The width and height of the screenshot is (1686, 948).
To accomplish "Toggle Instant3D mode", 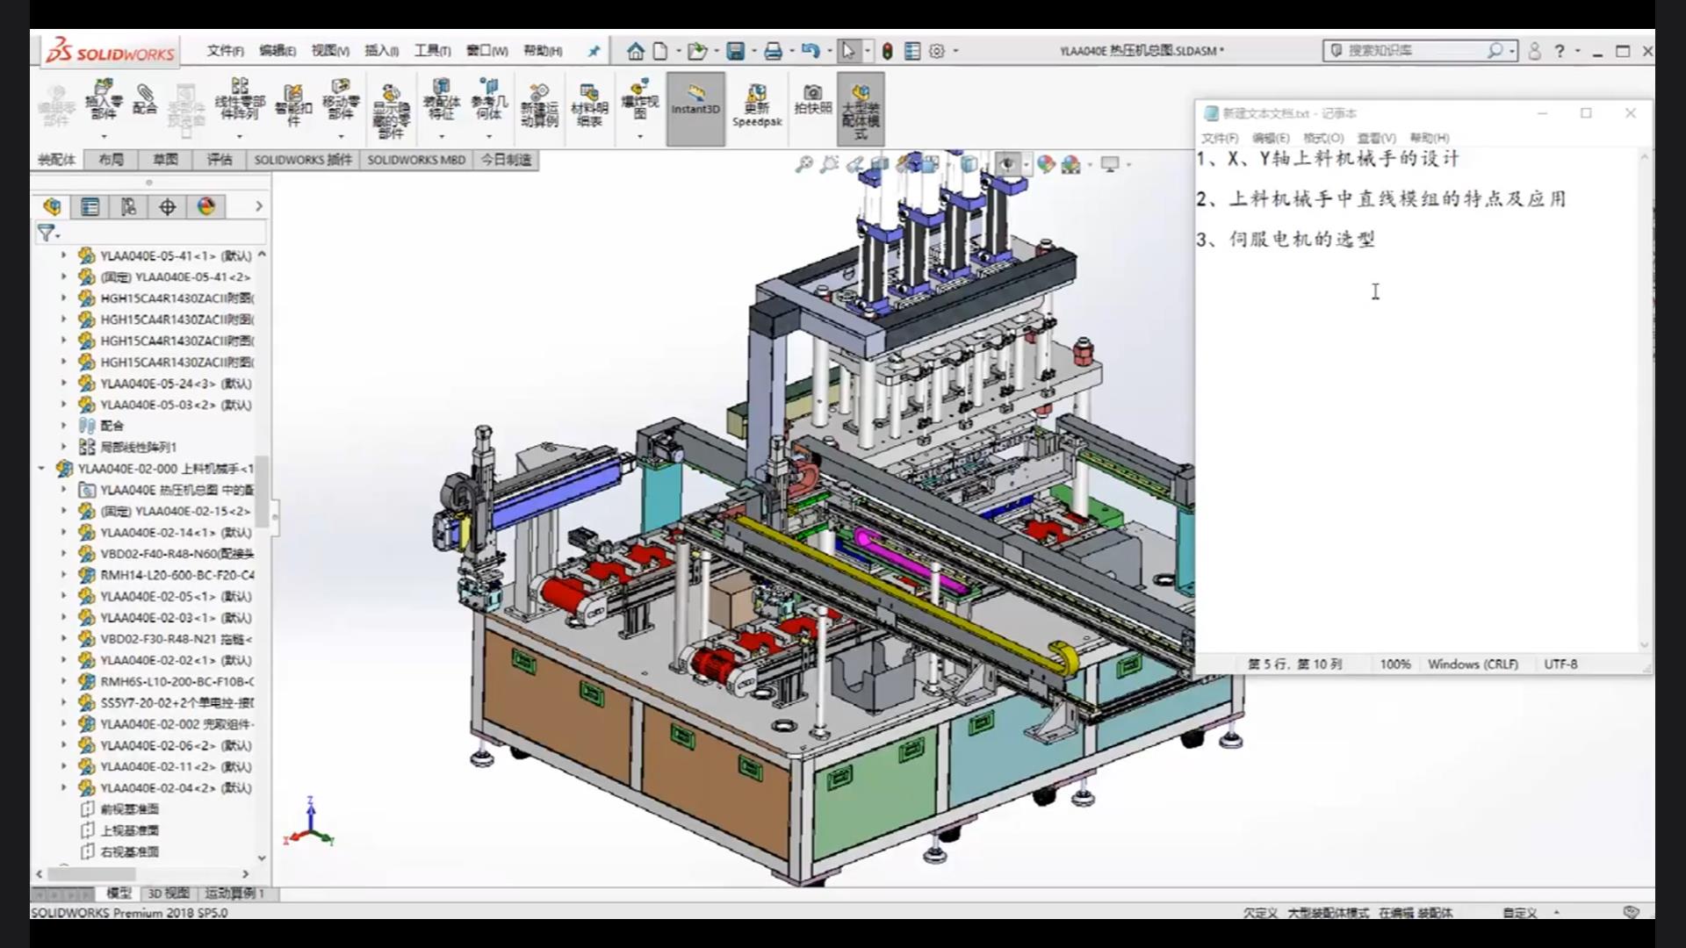I will [x=695, y=108].
